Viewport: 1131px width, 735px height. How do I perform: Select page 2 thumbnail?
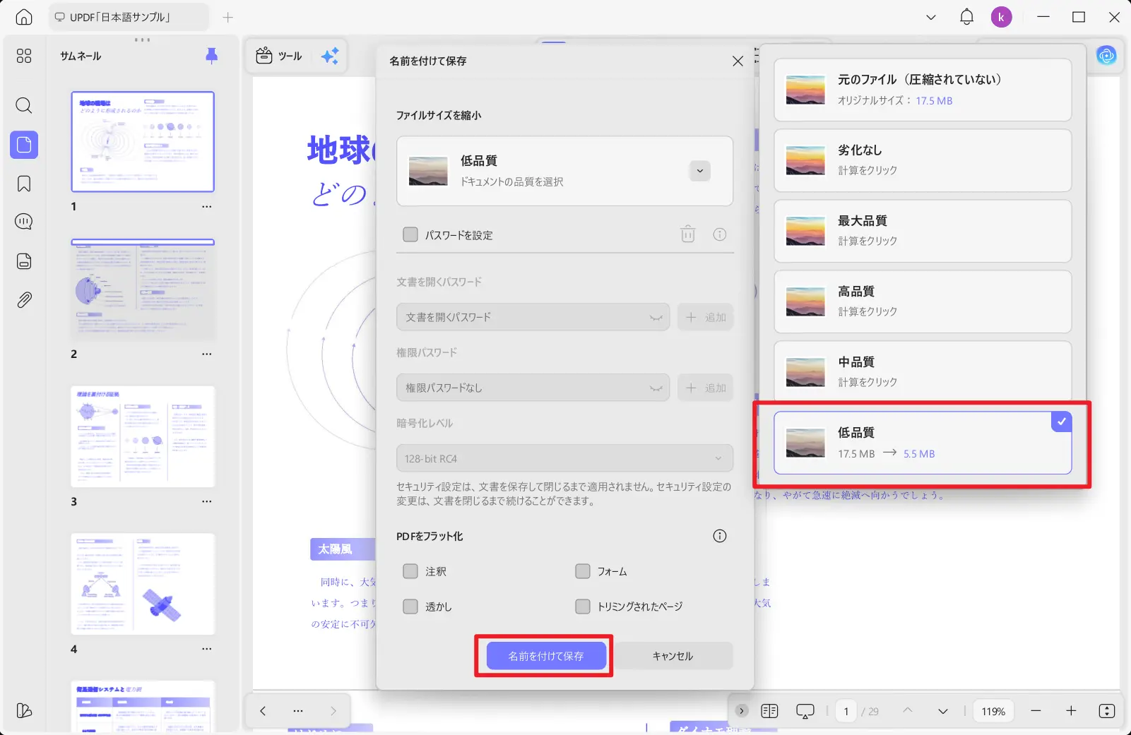tap(143, 289)
